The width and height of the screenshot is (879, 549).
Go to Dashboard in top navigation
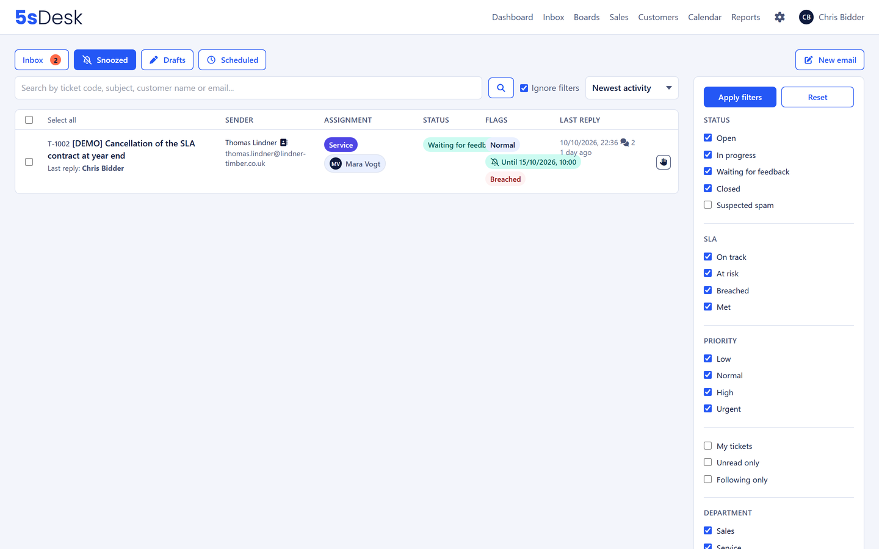(512, 17)
